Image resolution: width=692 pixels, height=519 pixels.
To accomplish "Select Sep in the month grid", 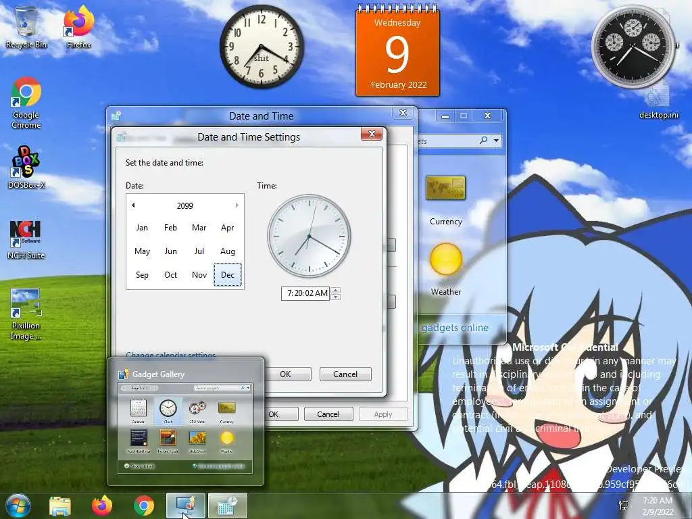I will click(142, 275).
